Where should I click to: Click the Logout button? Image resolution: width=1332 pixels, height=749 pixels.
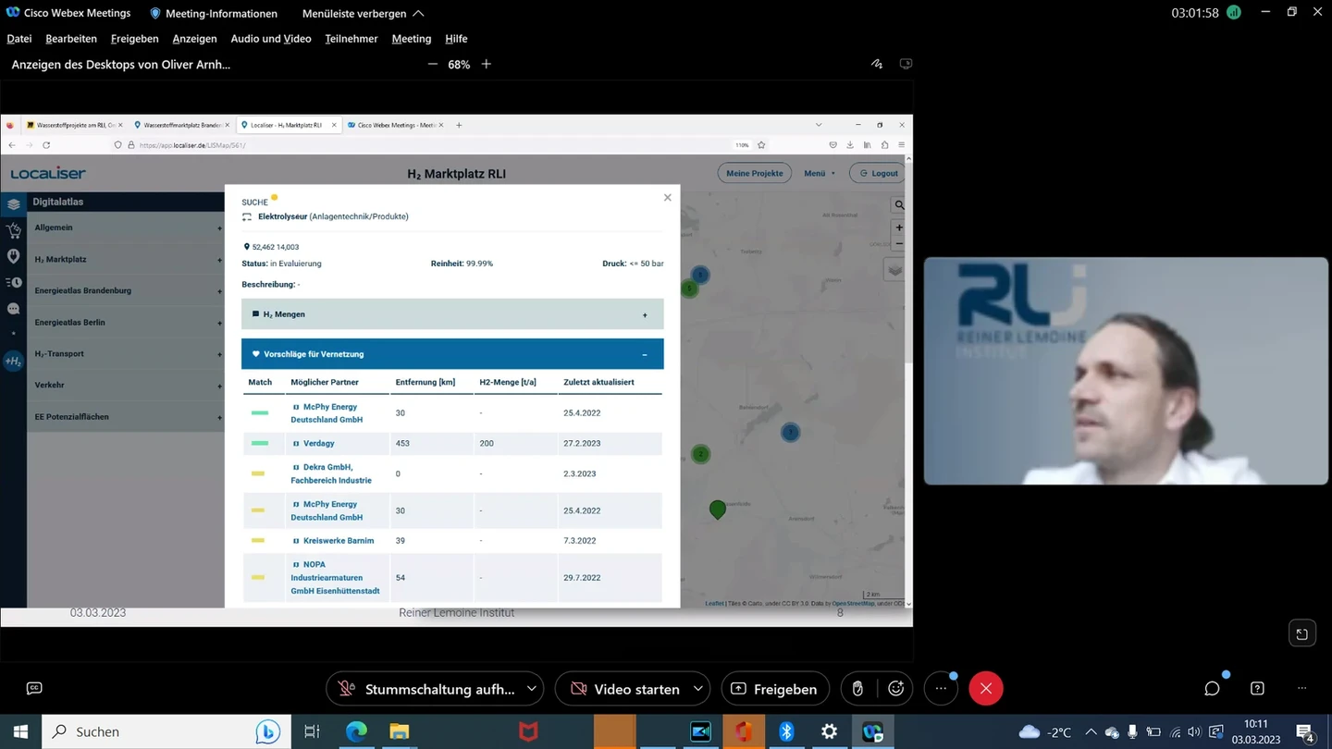878,173
